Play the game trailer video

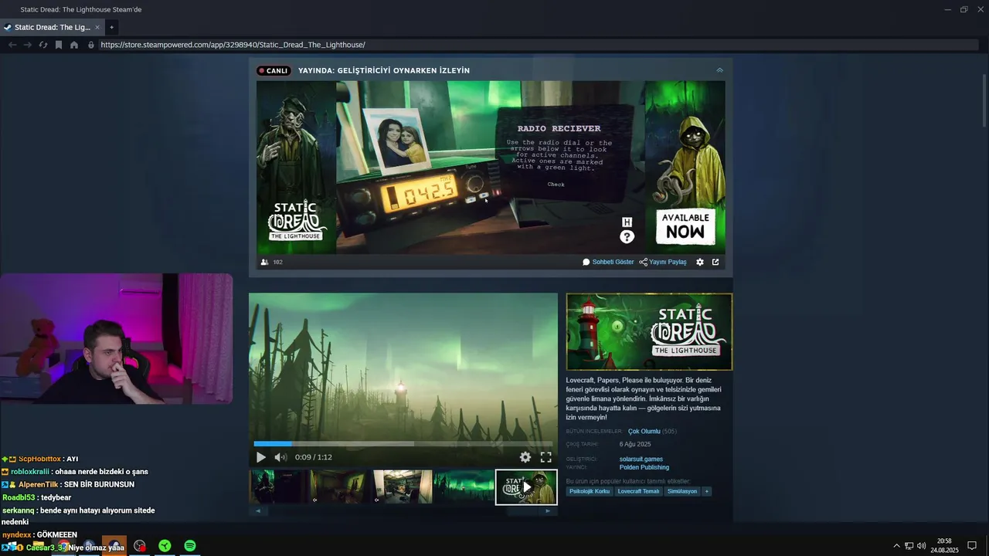(x=260, y=457)
